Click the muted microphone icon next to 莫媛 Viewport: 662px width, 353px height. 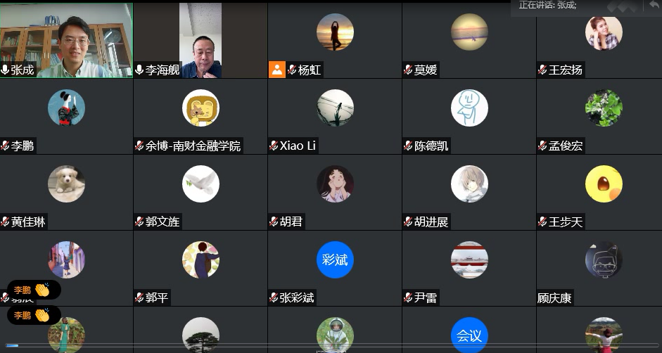[408, 70]
